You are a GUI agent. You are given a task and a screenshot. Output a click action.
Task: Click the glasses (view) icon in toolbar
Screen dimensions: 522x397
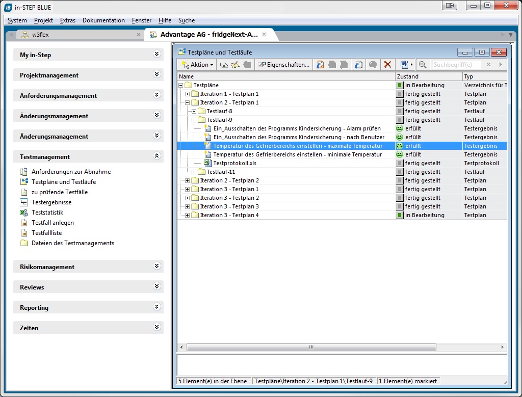point(223,65)
